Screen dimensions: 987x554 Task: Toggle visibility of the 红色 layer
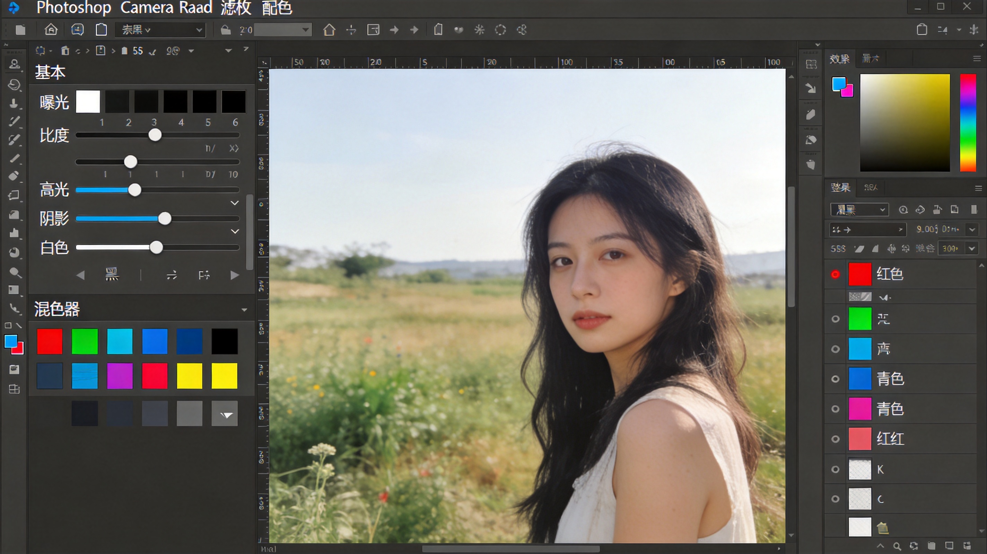click(835, 274)
